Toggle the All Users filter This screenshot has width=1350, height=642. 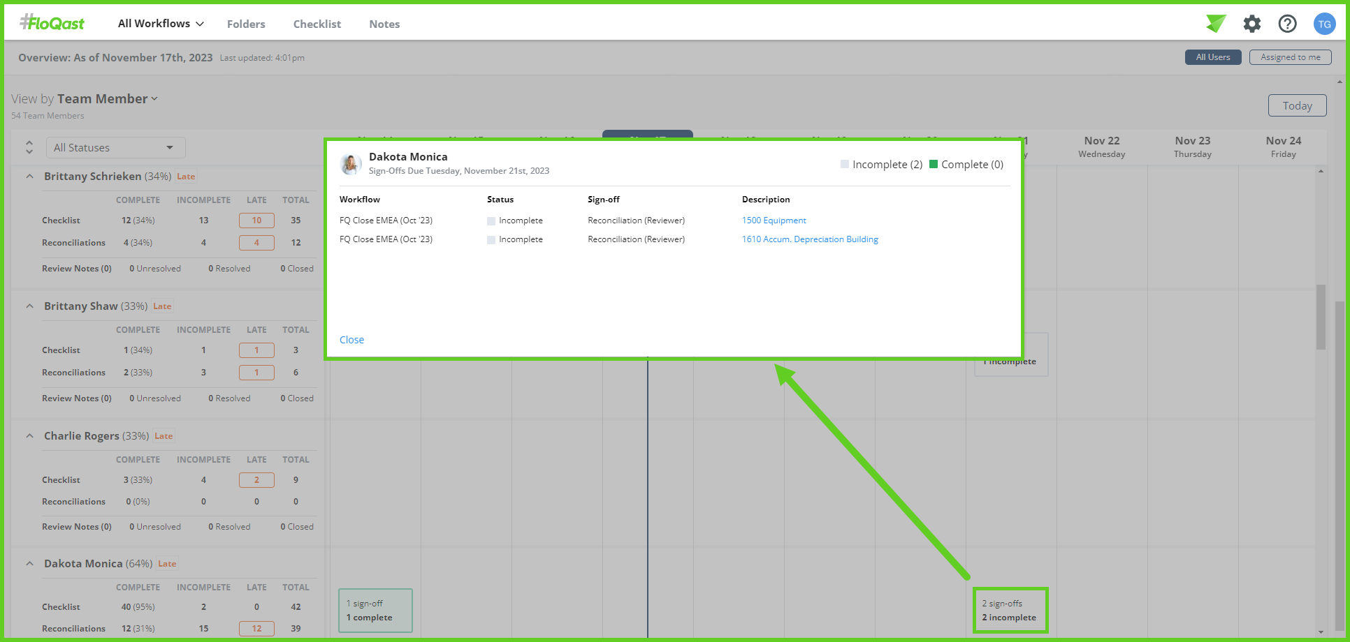pos(1212,57)
